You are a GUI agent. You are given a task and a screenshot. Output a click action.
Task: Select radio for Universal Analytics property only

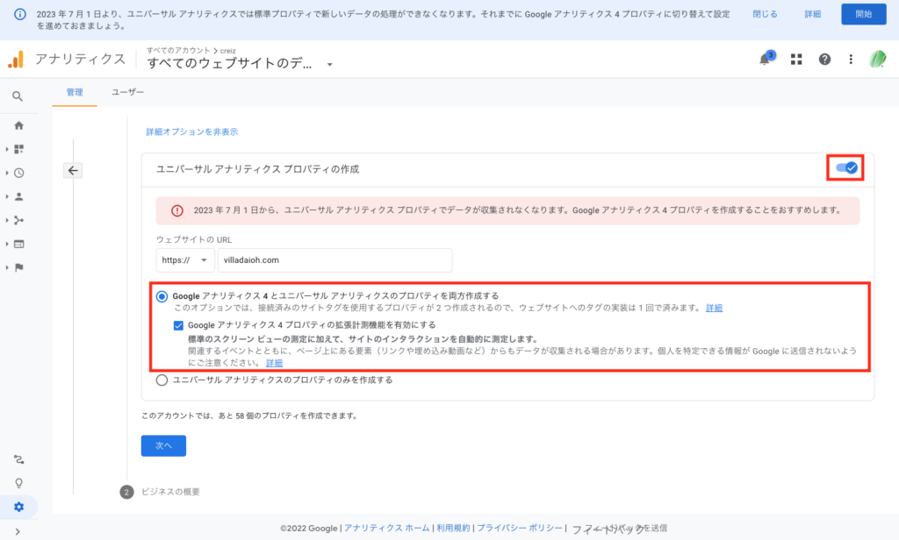point(162,380)
